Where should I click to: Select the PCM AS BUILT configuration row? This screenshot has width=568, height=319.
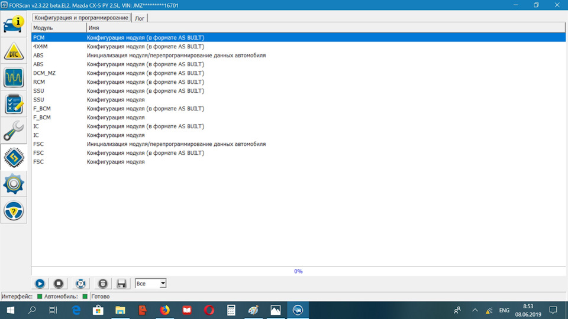pos(298,38)
